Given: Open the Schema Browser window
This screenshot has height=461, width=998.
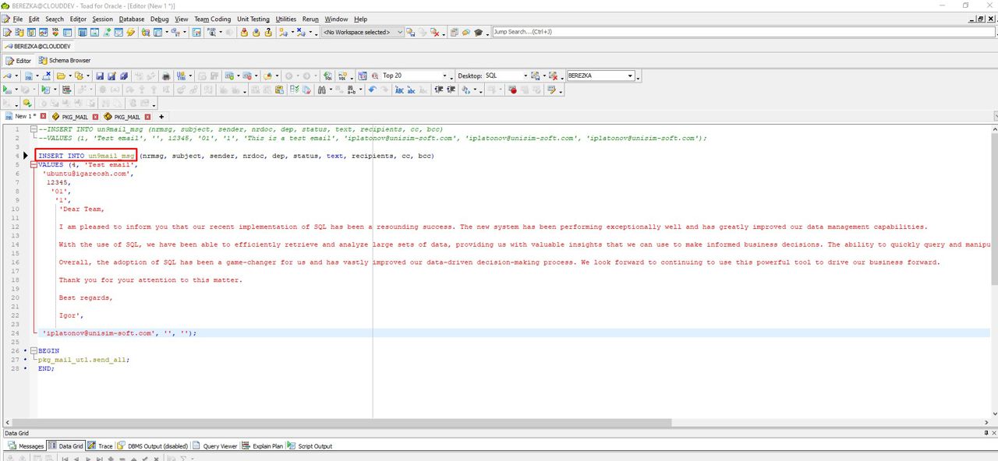Looking at the screenshot, I should [x=65, y=60].
